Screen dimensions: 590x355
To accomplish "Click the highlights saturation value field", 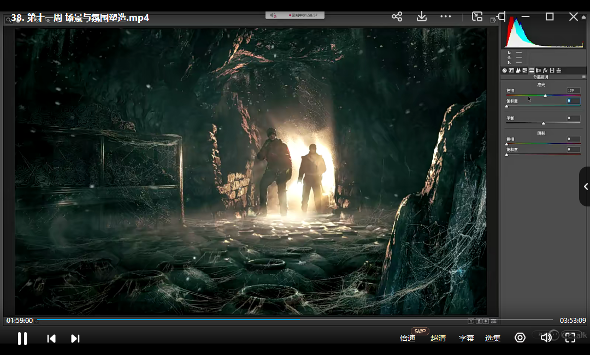I will 574,101.
